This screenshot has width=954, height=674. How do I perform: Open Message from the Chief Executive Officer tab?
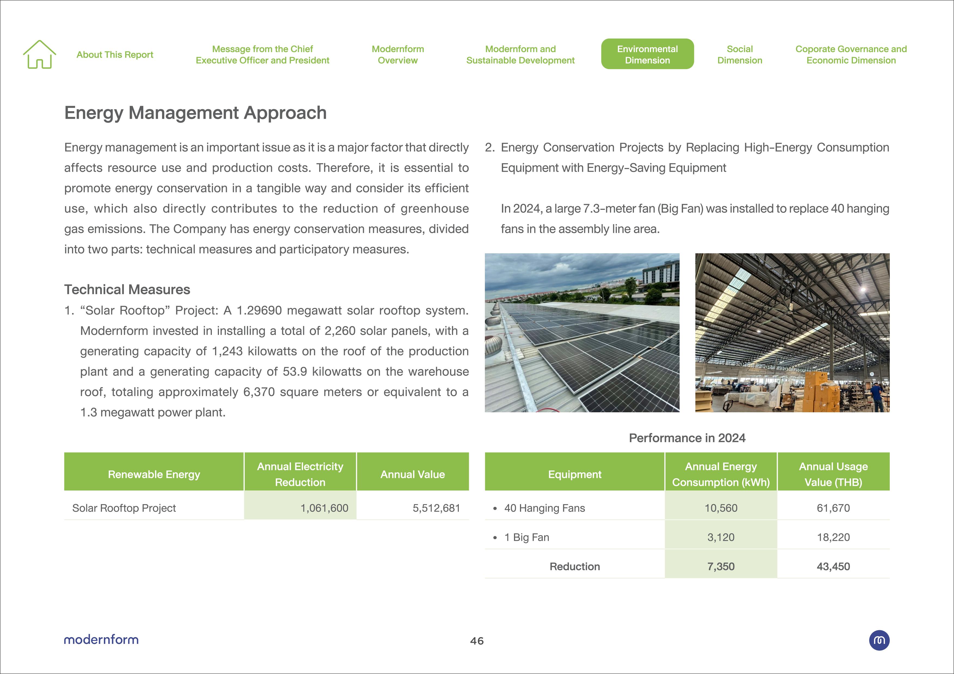coord(262,55)
